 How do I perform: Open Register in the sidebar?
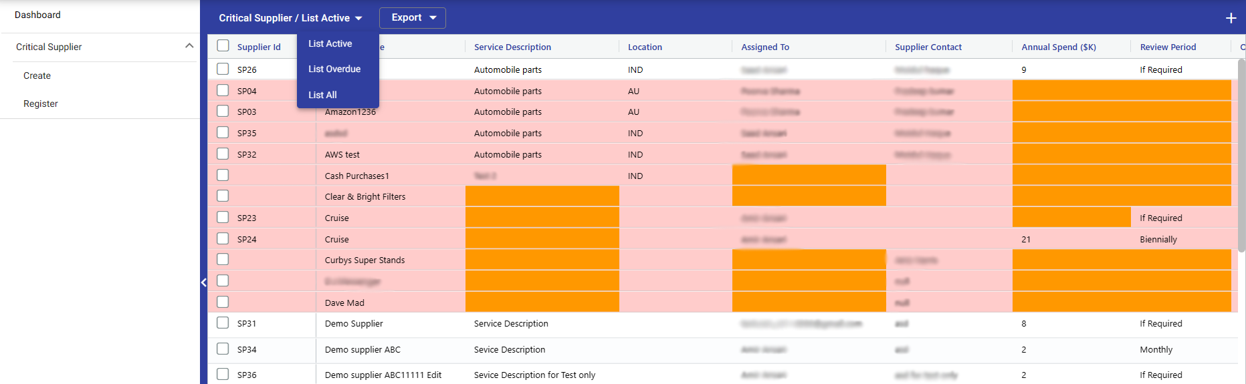40,104
